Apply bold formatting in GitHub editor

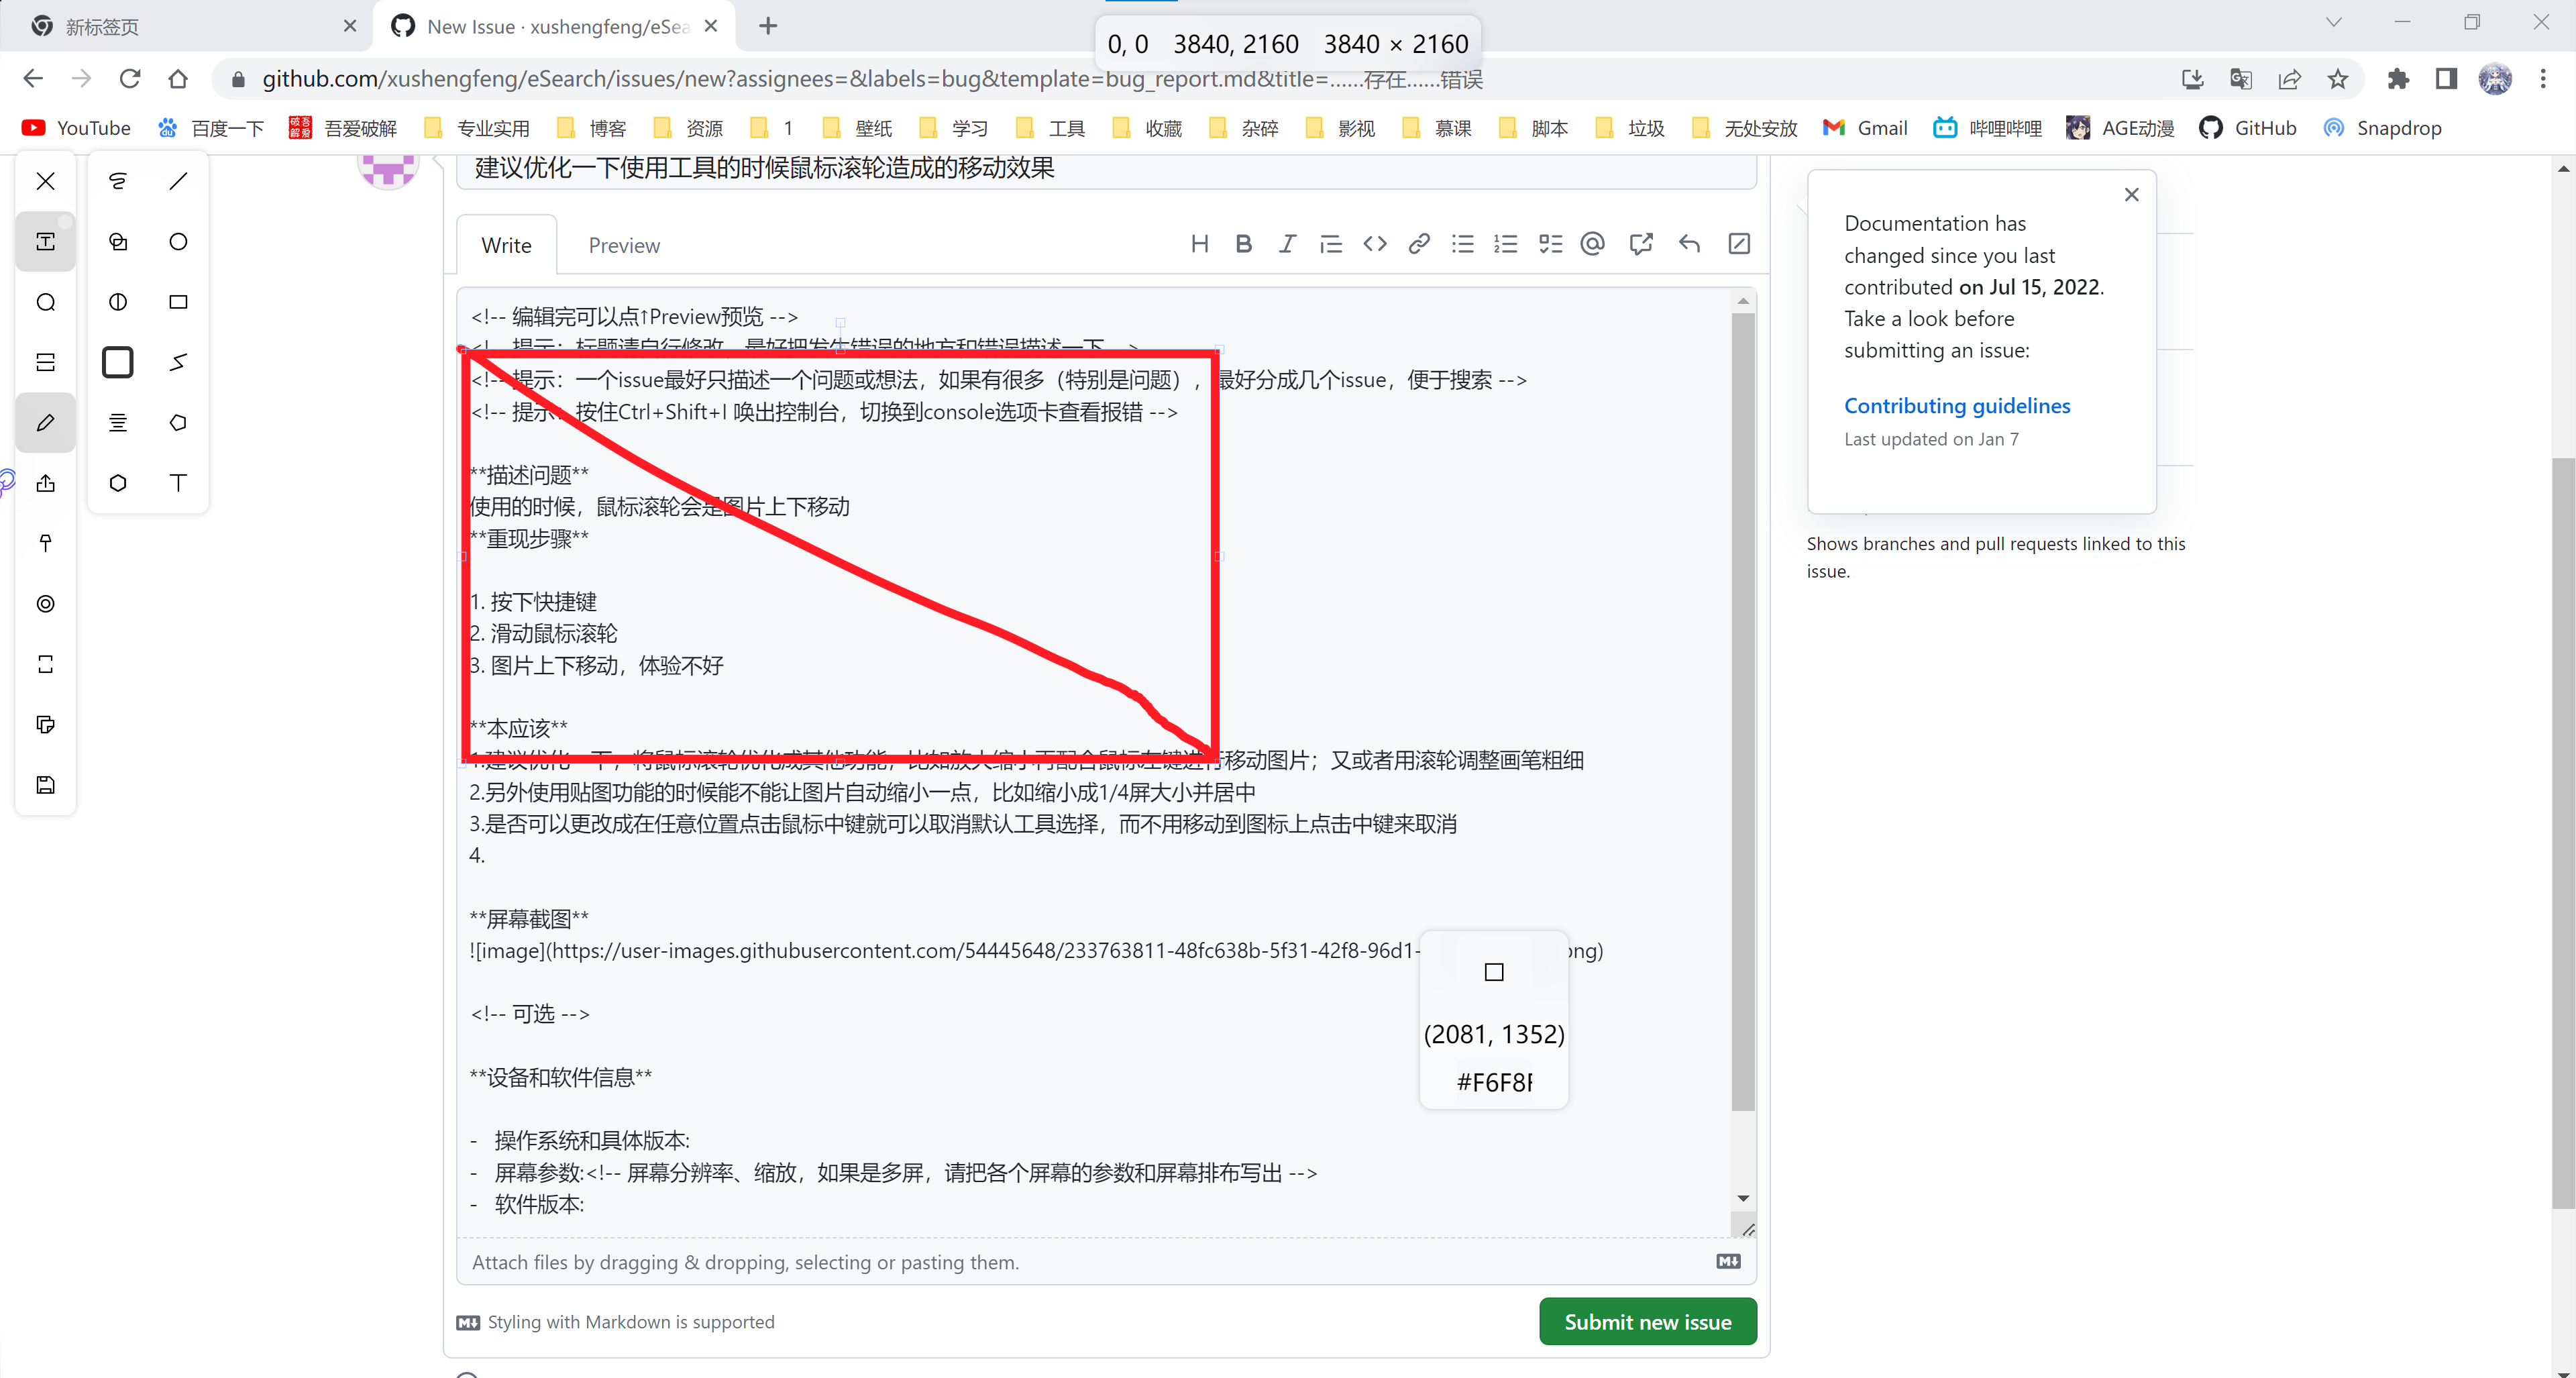tap(1243, 244)
